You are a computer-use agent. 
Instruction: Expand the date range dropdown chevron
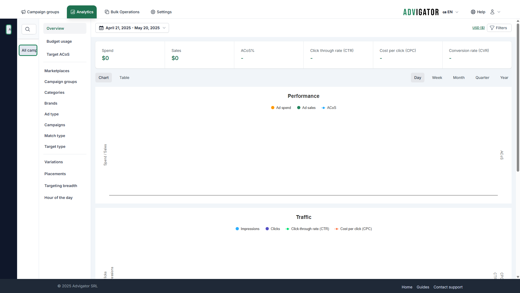coord(164,28)
